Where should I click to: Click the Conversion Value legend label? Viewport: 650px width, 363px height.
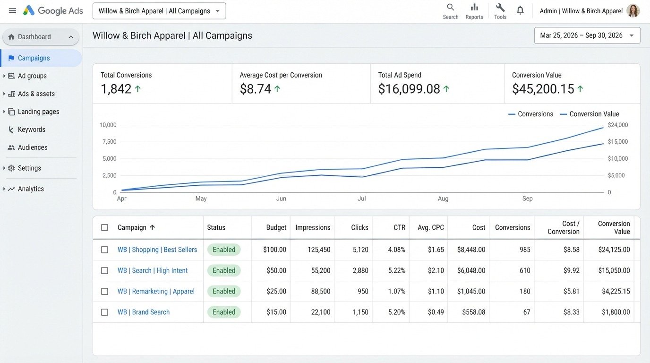(x=594, y=114)
